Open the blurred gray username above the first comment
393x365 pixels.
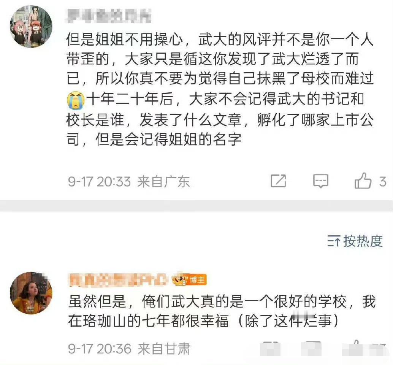pos(109,16)
